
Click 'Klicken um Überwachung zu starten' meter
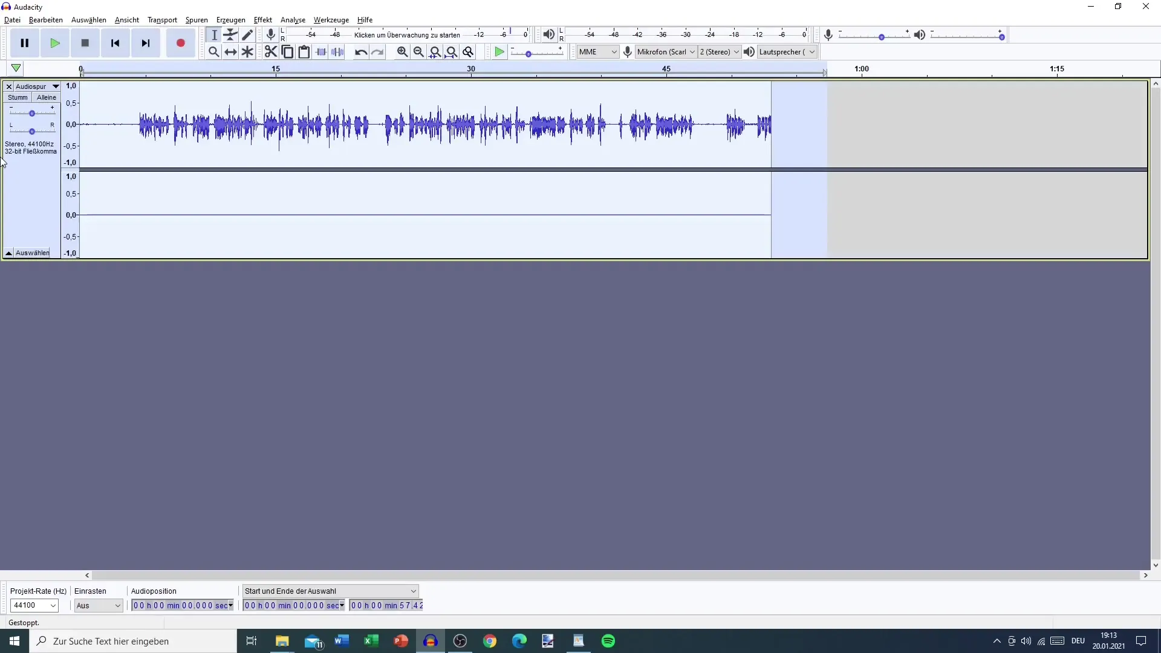click(x=408, y=35)
